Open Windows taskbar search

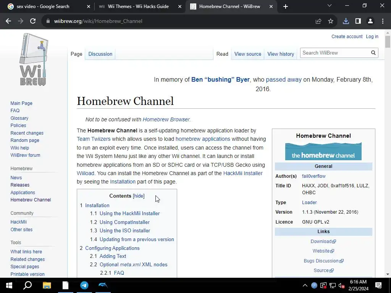coord(27,285)
